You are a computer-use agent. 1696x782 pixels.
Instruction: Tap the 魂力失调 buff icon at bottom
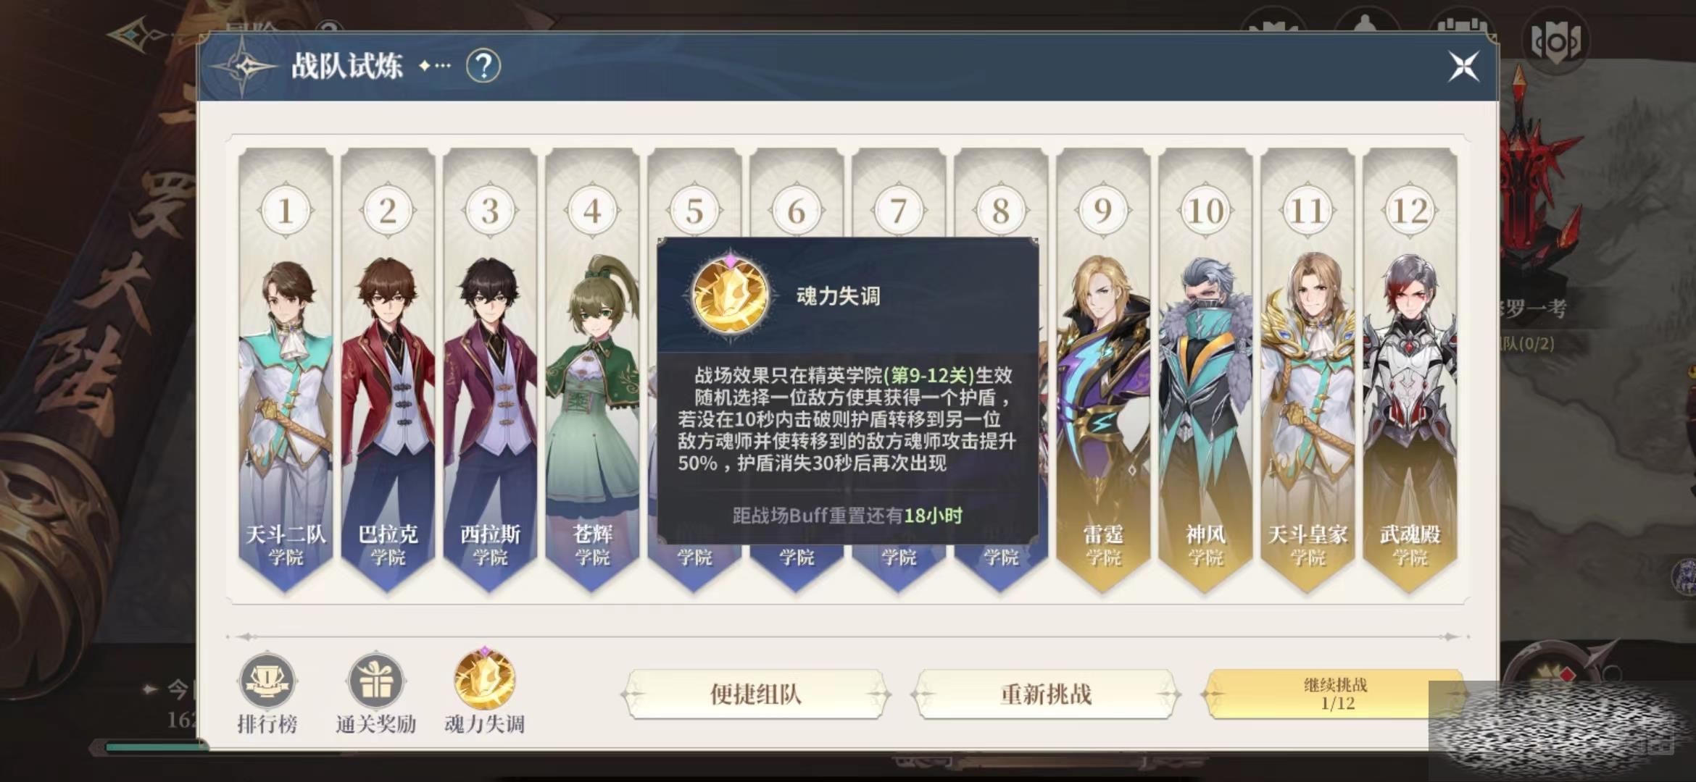point(484,679)
